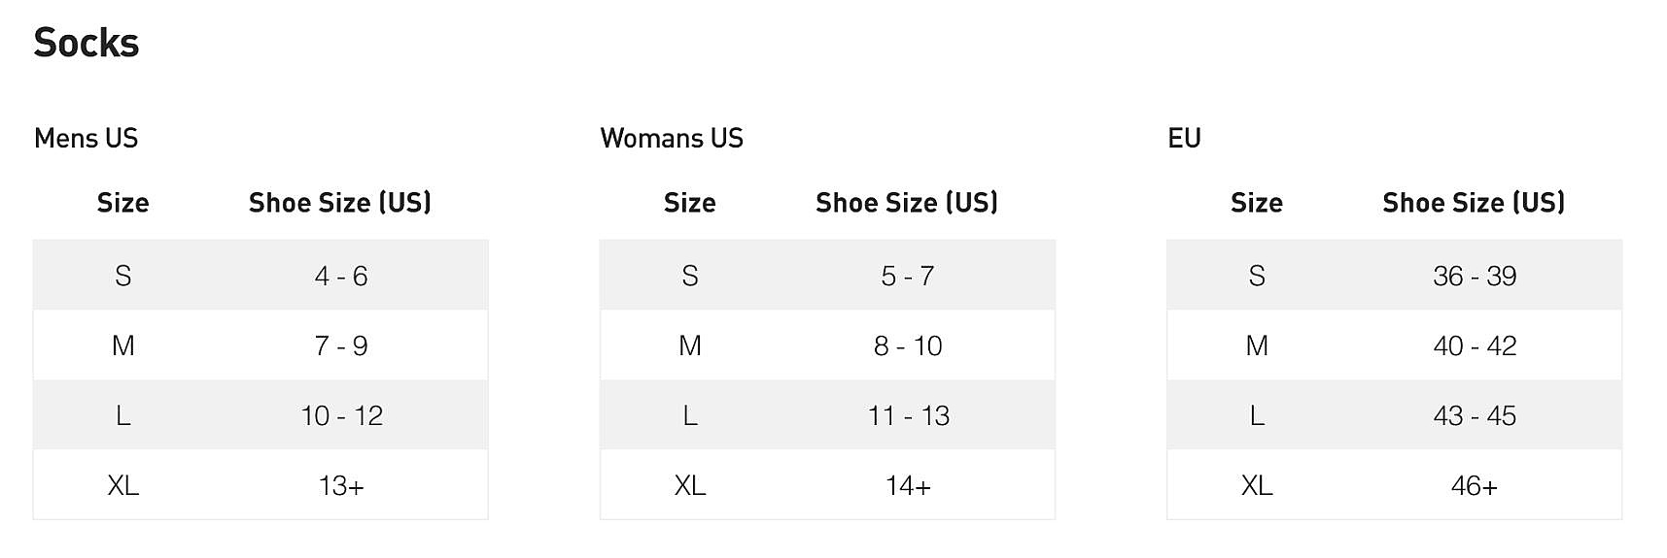
Task: Click Womans shoe size 8 - 10 cell
Action: [908, 346]
